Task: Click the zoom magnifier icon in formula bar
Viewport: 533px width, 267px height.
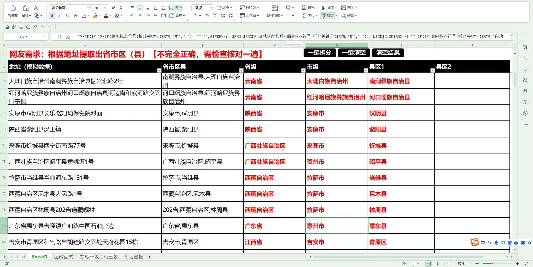Action: (59, 37)
